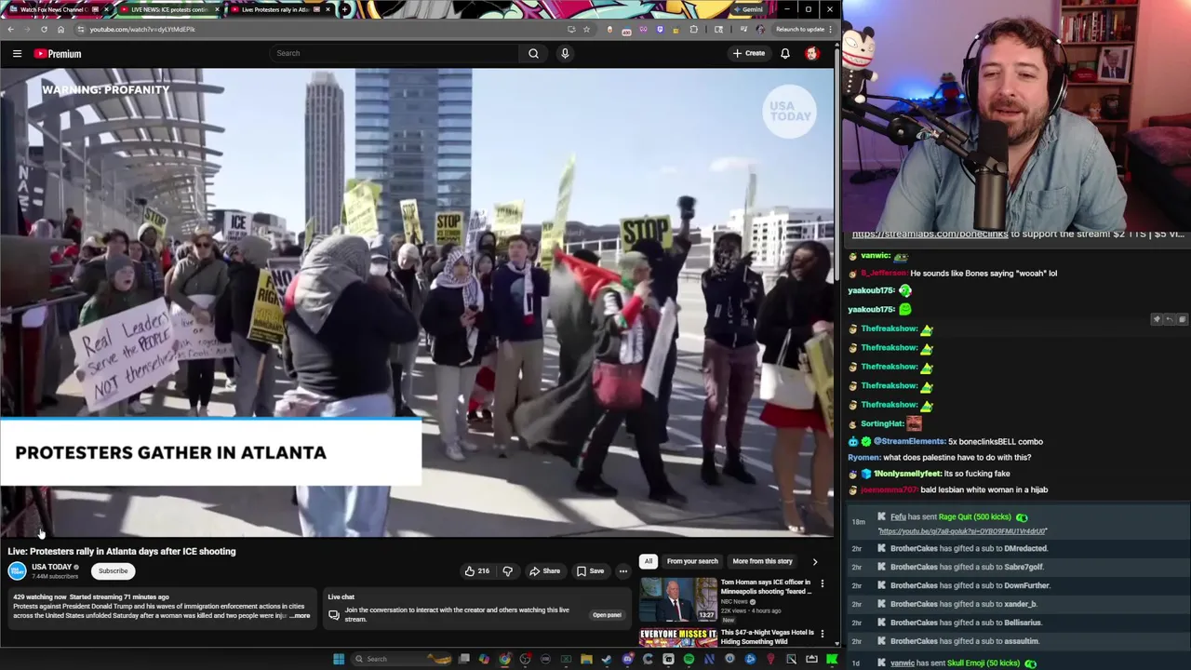The width and height of the screenshot is (1191, 670).
Task: Select More from this story chip
Action: [762, 561]
